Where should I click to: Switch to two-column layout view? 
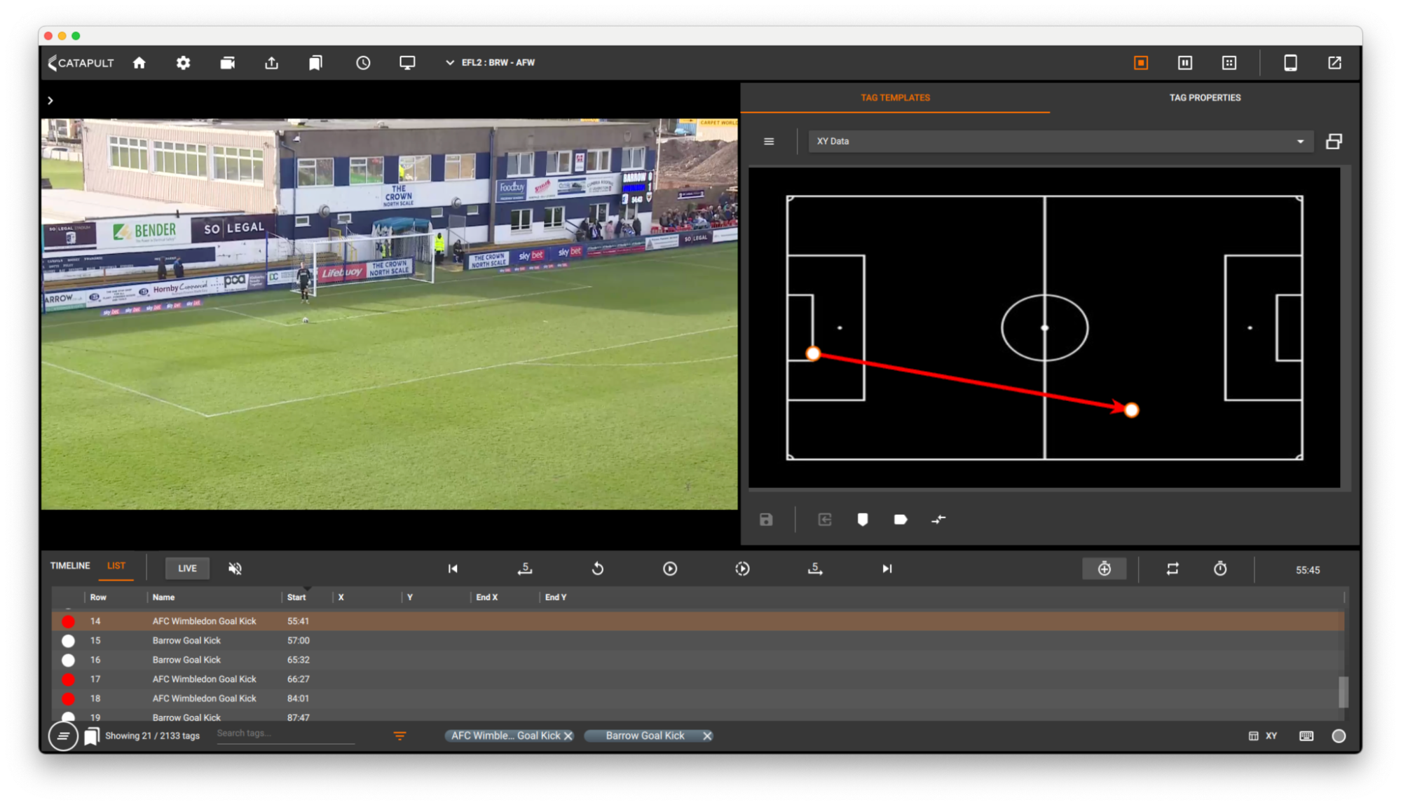click(x=1185, y=62)
